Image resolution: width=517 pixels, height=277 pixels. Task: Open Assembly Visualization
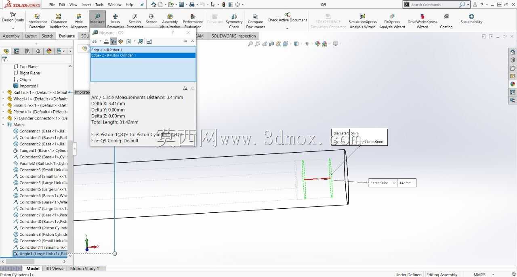[170, 21]
